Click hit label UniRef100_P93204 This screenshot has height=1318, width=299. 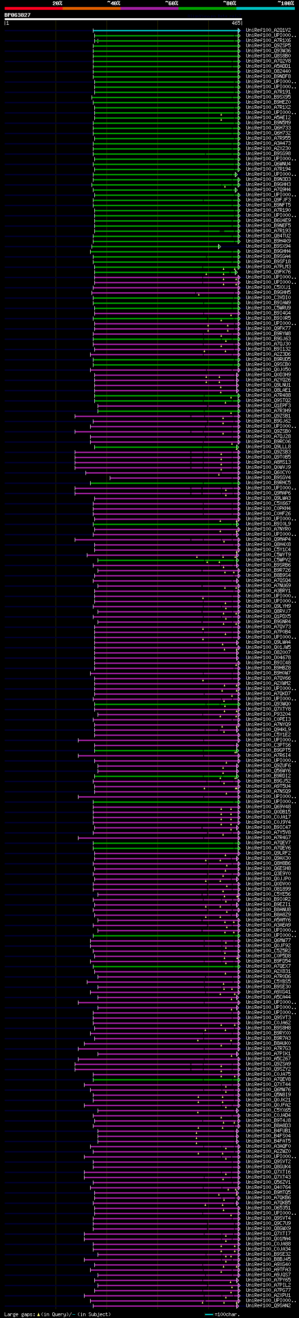point(268,714)
